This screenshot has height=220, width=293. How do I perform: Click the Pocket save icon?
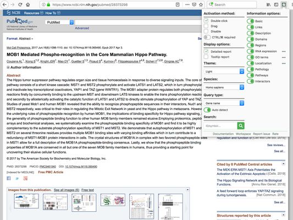[194, 4]
